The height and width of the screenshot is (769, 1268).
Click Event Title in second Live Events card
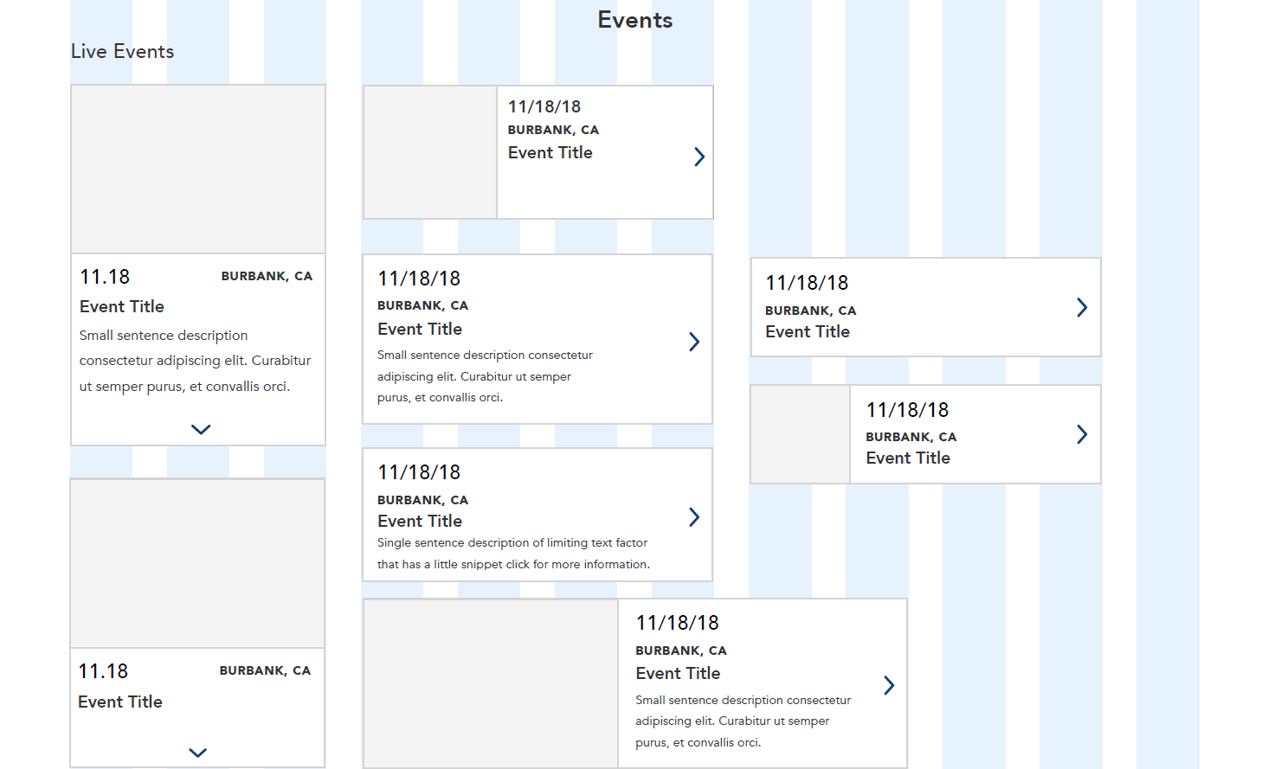click(120, 702)
